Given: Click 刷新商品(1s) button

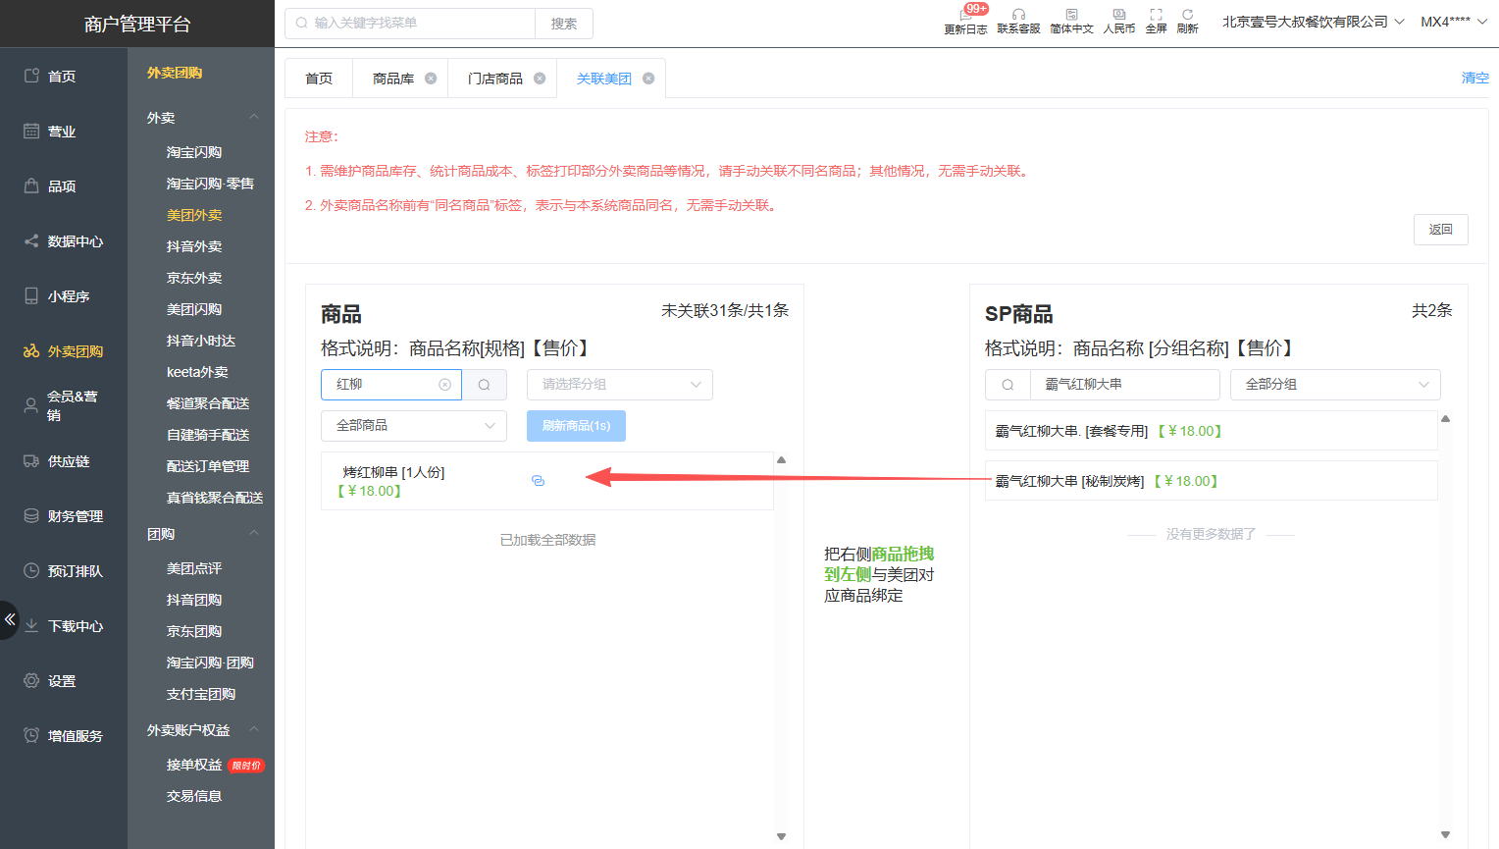Looking at the screenshot, I should [x=576, y=426].
